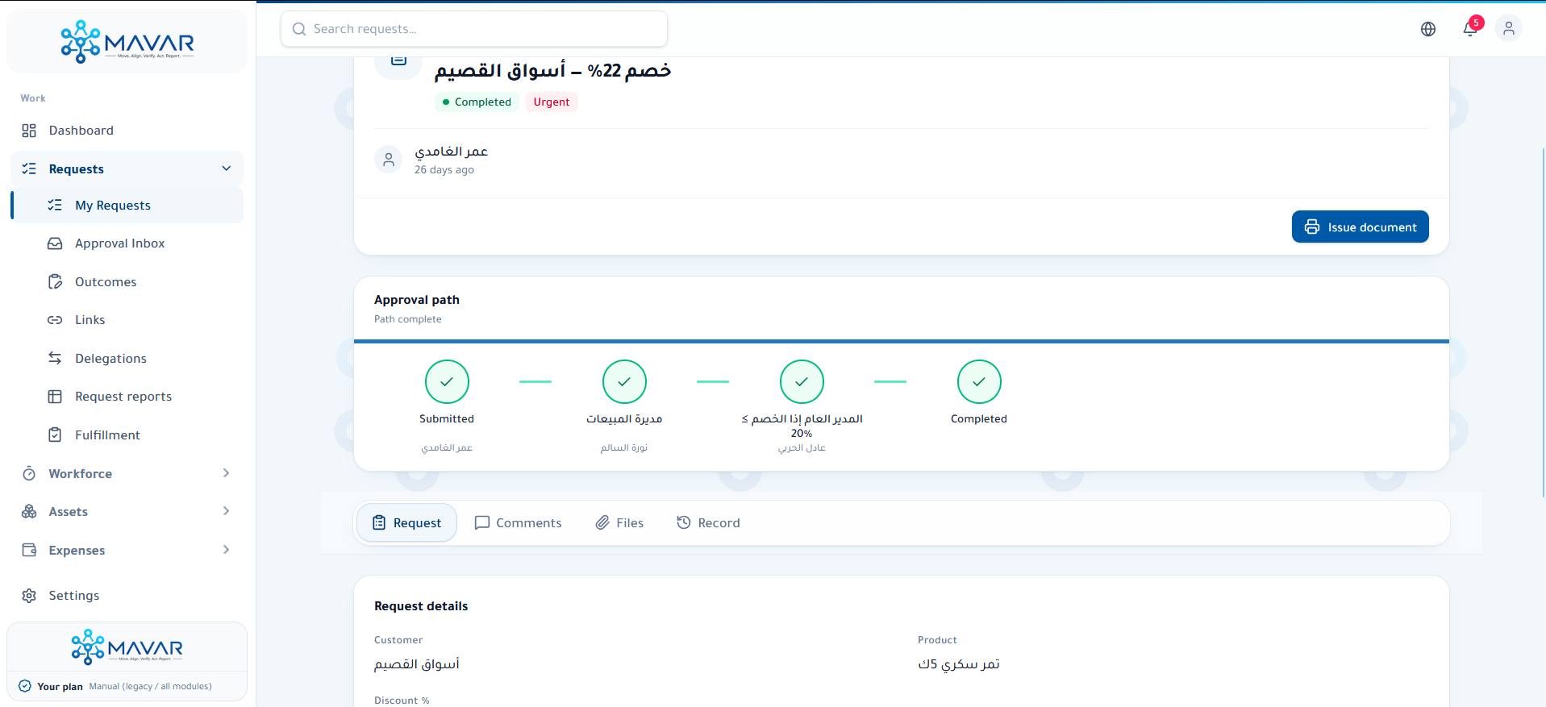Viewport: 1546px width, 707px height.
Task: Open the Delegations page
Action: (127, 358)
